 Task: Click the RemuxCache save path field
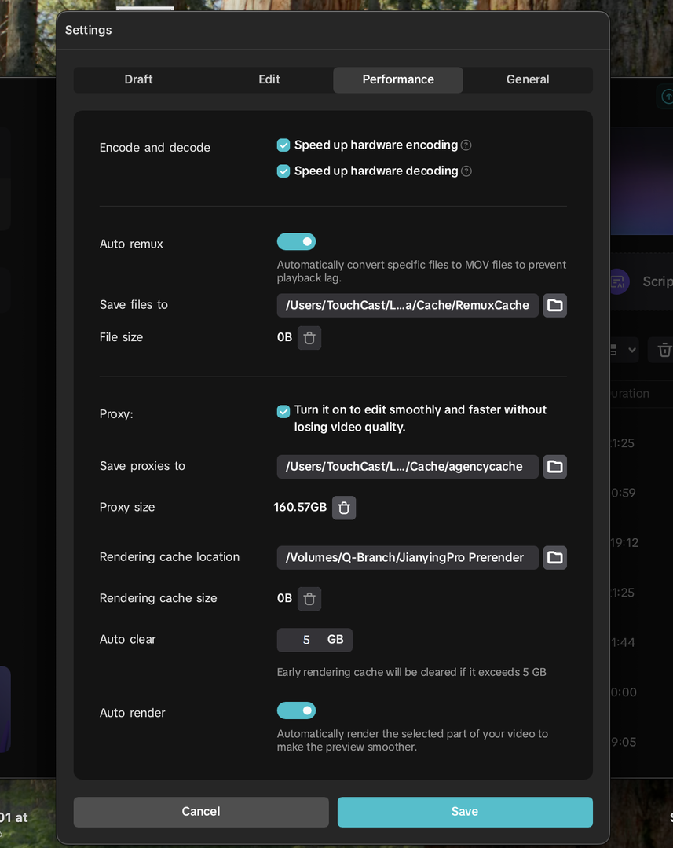[408, 305]
